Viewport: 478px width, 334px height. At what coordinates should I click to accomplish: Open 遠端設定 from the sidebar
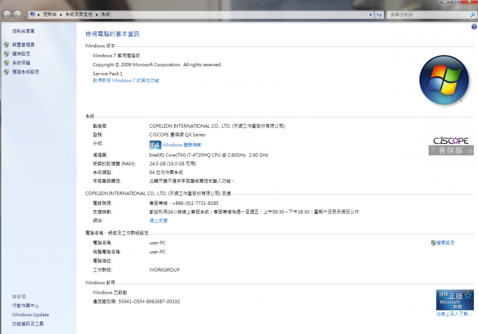pyautogui.click(x=21, y=54)
